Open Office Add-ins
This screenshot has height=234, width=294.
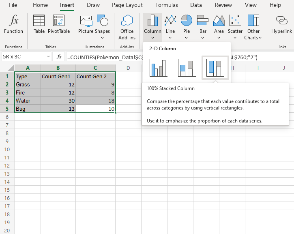point(127,24)
